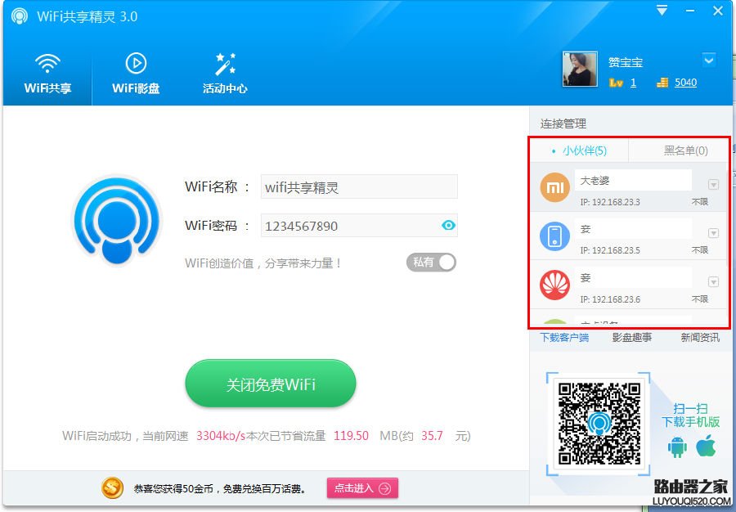Screen dimensions: 736x512
Task: Click the WiFi共享精灵 logo in title bar
Action: (20, 16)
